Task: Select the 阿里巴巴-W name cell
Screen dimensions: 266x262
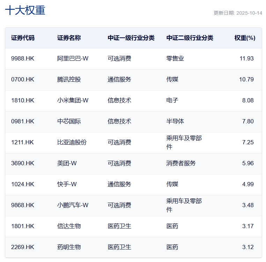Action: pos(73,59)
